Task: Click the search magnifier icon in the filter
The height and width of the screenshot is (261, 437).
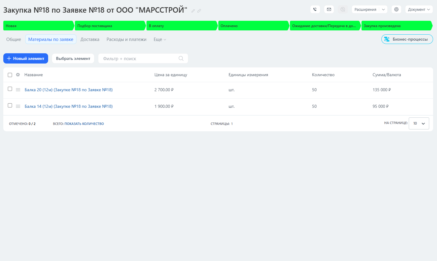Action: (181, 58)
